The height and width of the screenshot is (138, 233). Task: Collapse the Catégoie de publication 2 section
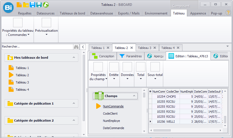(74, 120)
